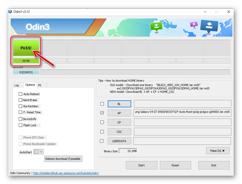The width and height of the screenshot is (242, 184).
Task: Click Reboot download if possible button
Action: (x=63, y=159)
